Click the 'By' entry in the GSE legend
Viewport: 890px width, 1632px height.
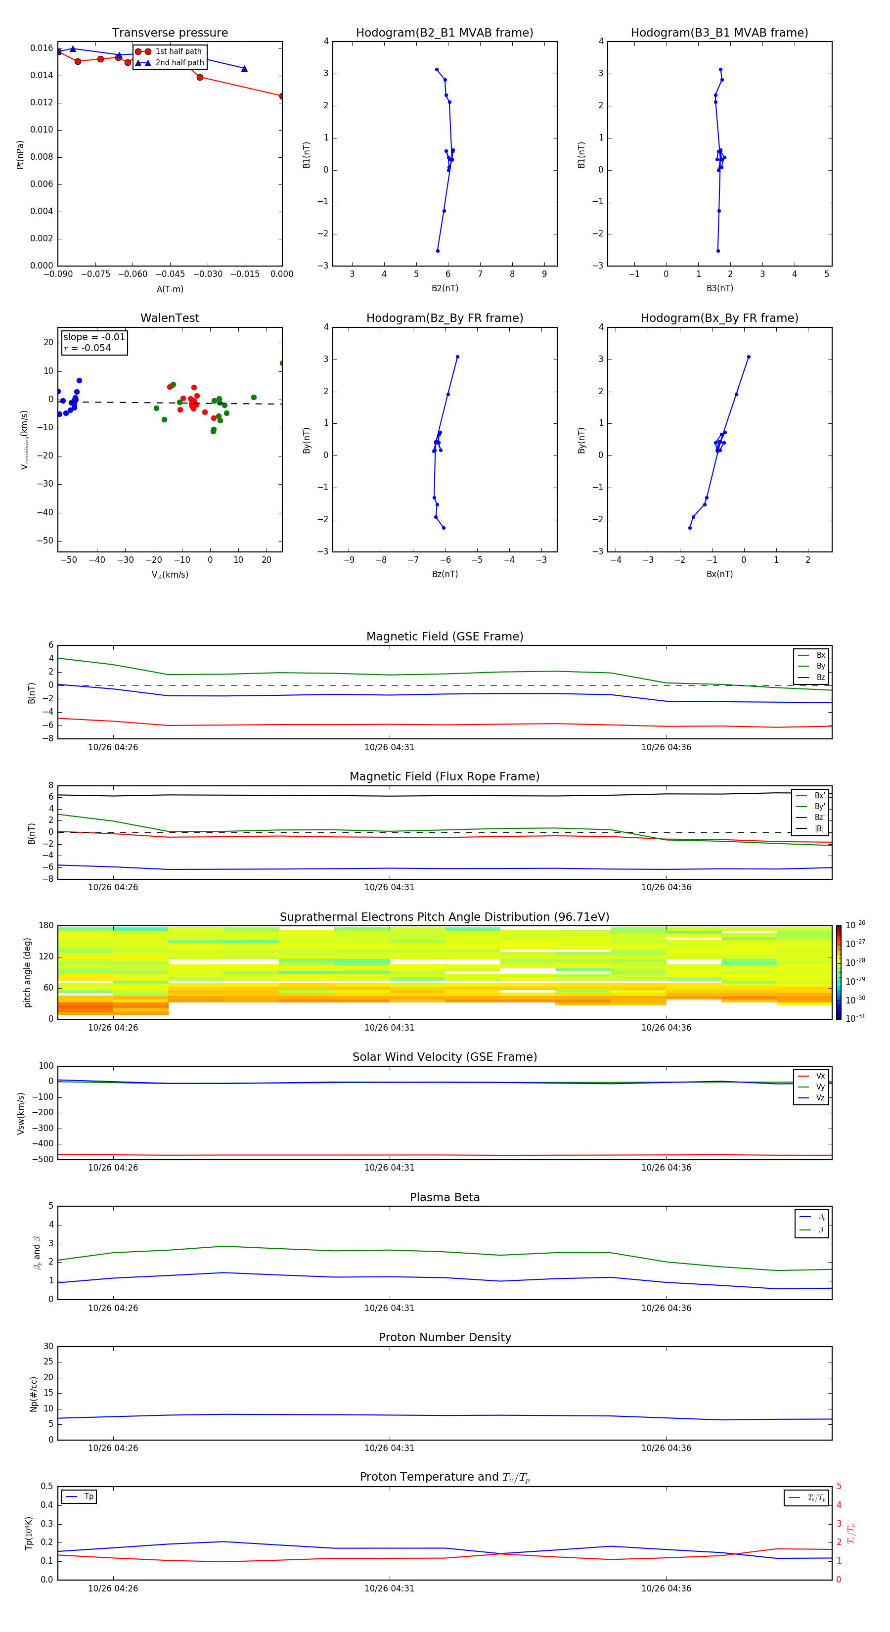click(811, 666)
